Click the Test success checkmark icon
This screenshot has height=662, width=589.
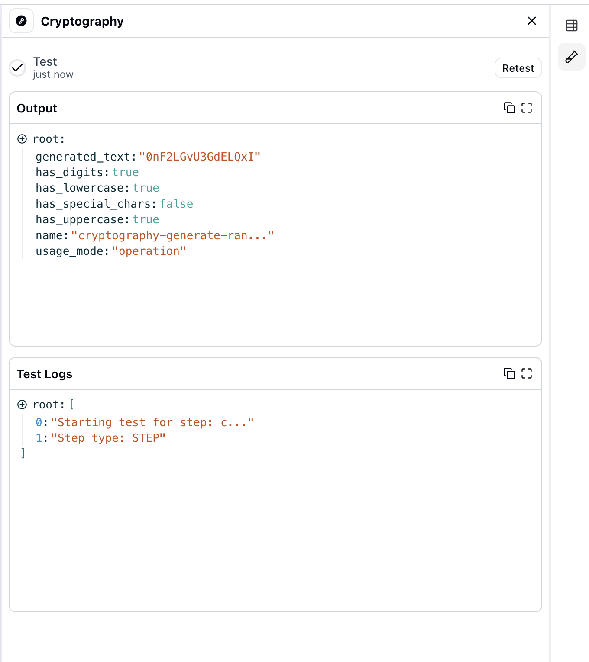pos(18,68)
